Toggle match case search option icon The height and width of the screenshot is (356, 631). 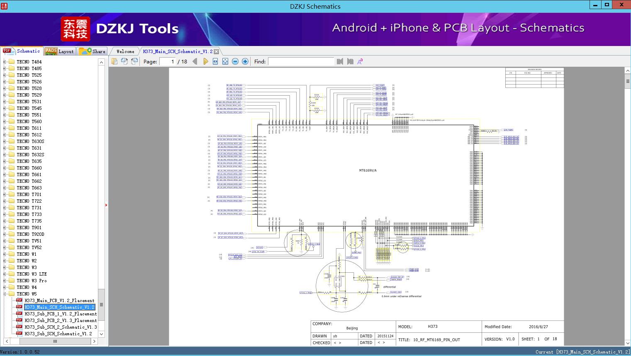pyautogui.click(x=360, y=61)
